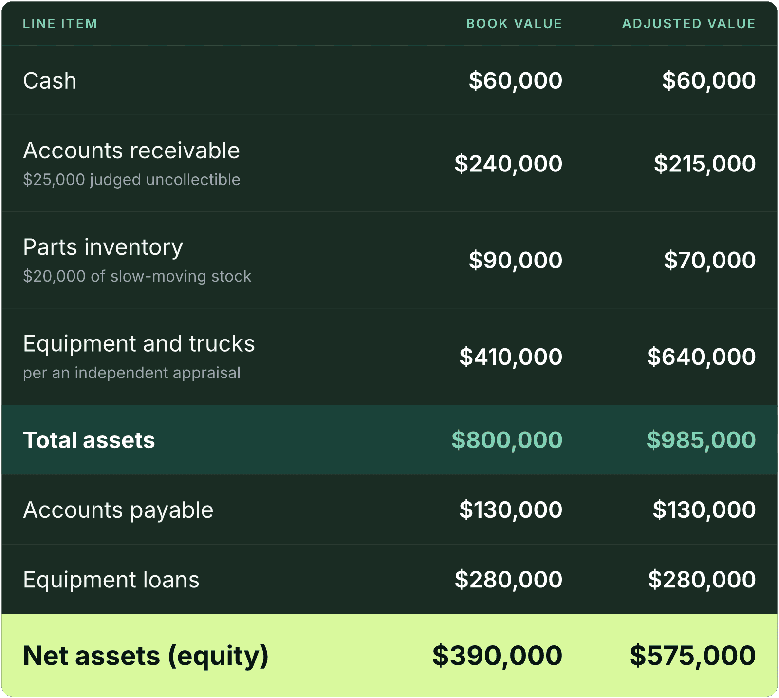Click Equipment and trucks book value $410,000
The width and height of the screenshot is (779, 698).
pos(511,357)
